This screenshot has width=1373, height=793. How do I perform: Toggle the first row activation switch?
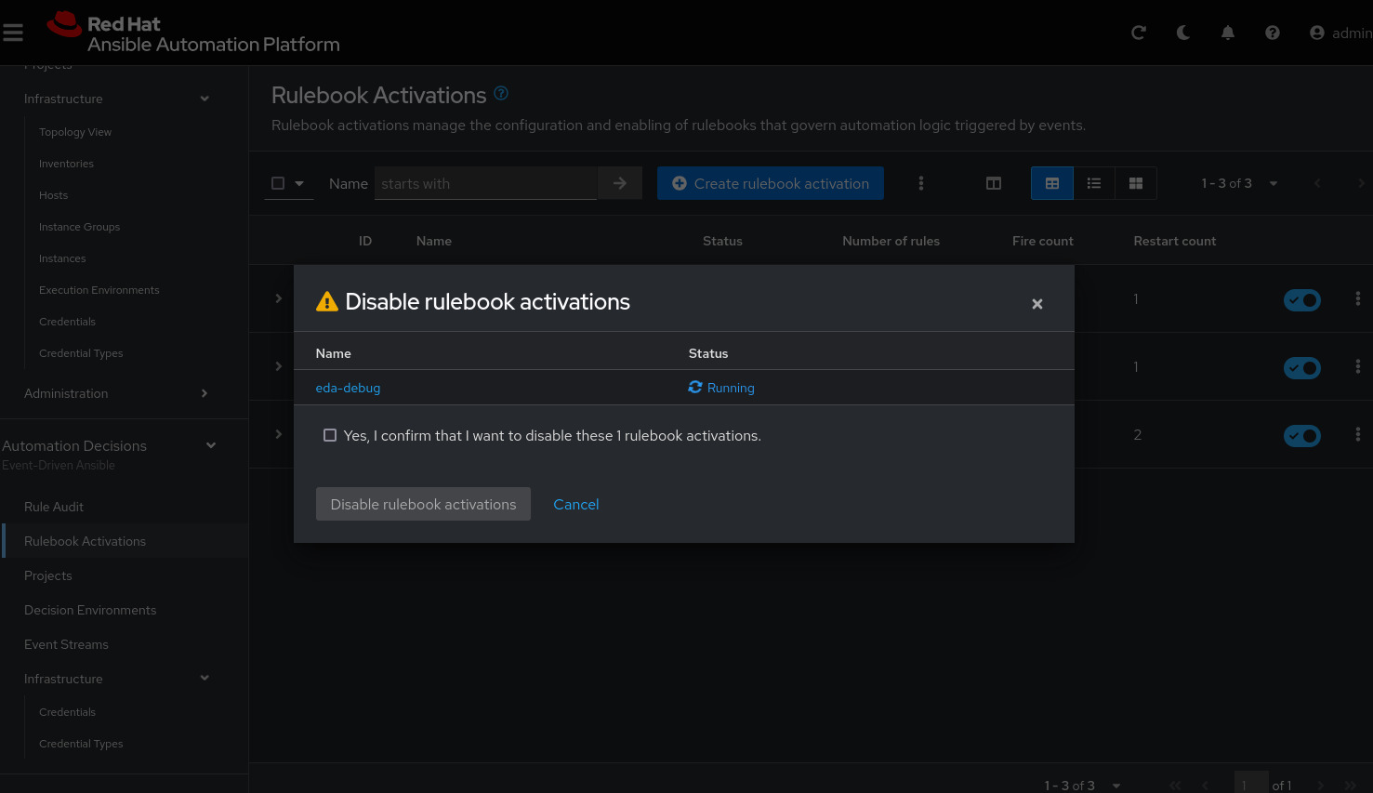[1302, 300]
